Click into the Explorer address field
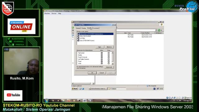The height and width of the screenshot is (112, 199). tap(136, 30)
